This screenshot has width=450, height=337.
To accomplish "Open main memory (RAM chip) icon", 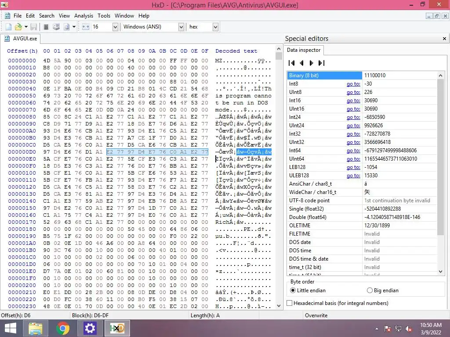I will (x=46, y=27).
